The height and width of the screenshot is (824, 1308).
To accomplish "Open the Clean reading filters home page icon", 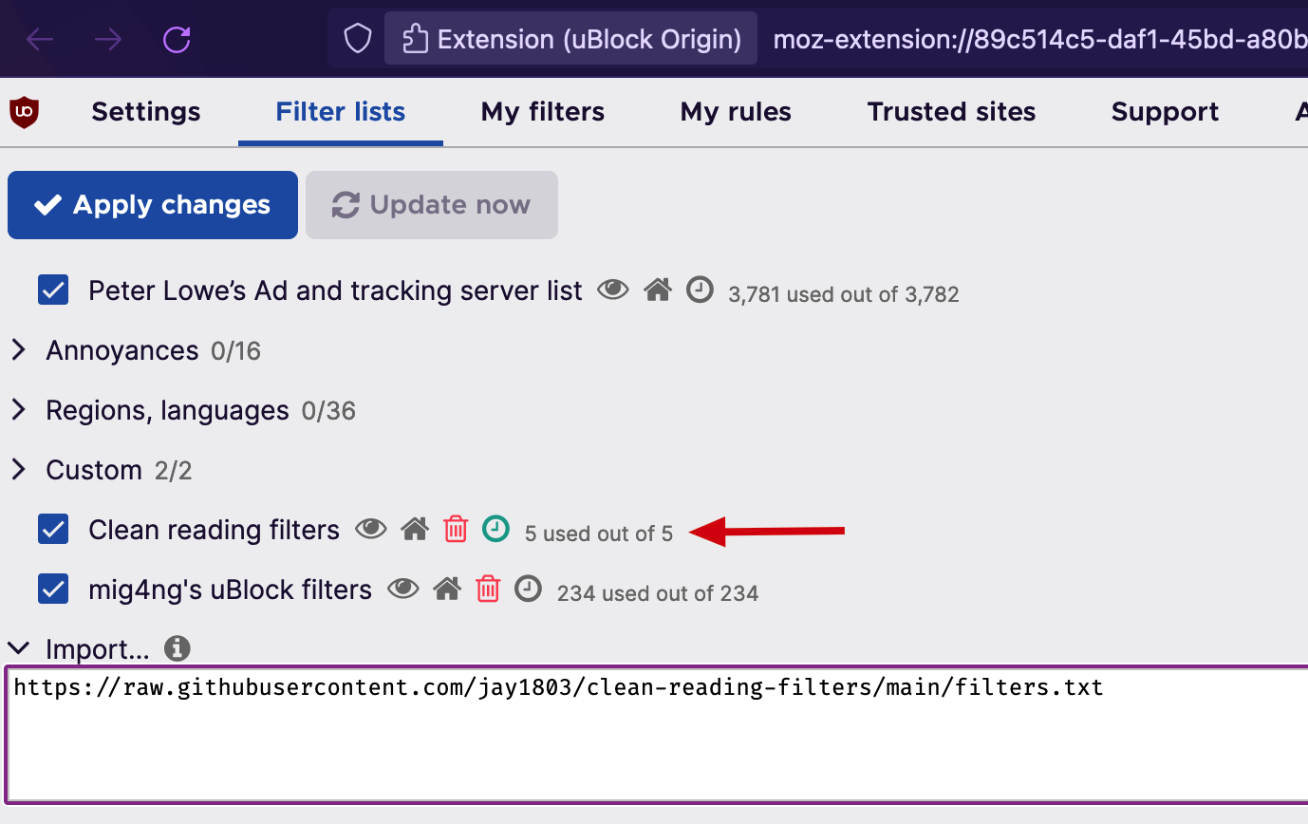I will [x=415, y=529].
